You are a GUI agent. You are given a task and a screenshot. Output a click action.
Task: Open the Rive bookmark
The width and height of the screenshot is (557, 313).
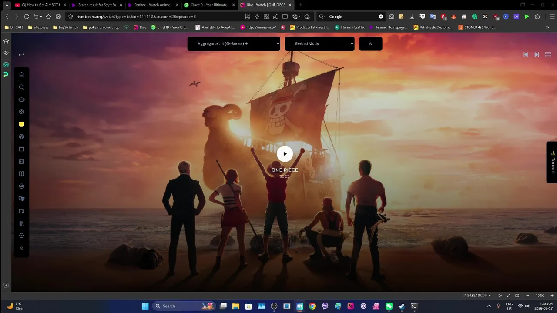tap(139, 27)
